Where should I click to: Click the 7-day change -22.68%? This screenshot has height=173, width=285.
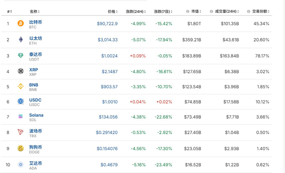point(163,117)
